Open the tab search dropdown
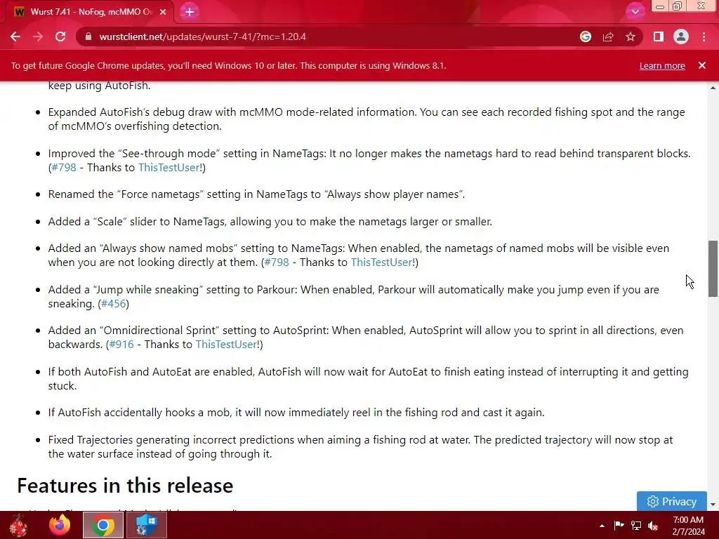This screenshot has height=539, width=719. [x=635, y=12]
